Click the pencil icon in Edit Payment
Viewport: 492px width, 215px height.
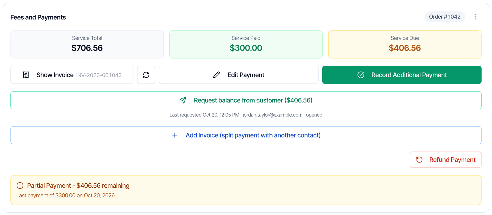click(216, 75)
